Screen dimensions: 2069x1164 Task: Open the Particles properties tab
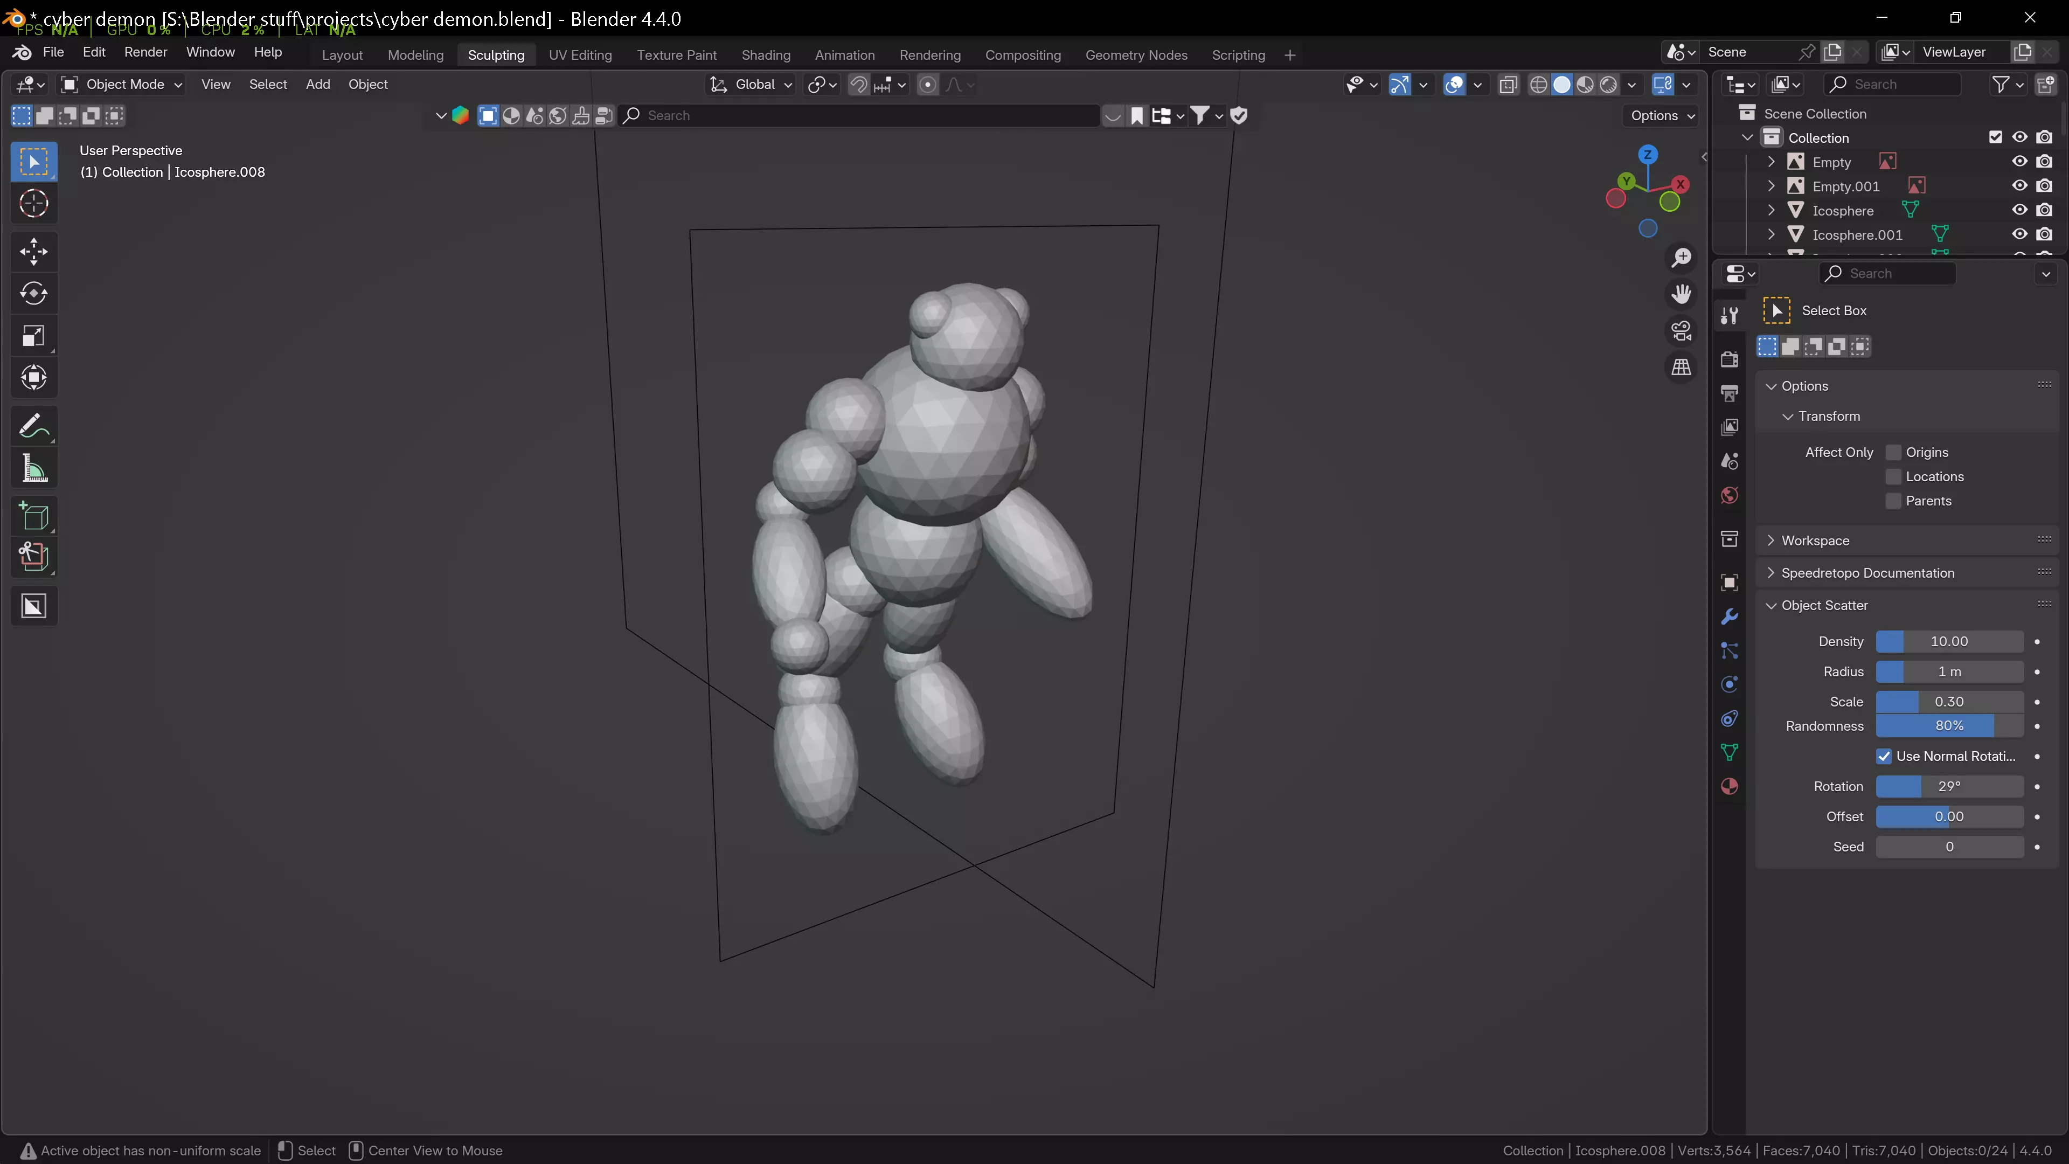pos(1729,650)
